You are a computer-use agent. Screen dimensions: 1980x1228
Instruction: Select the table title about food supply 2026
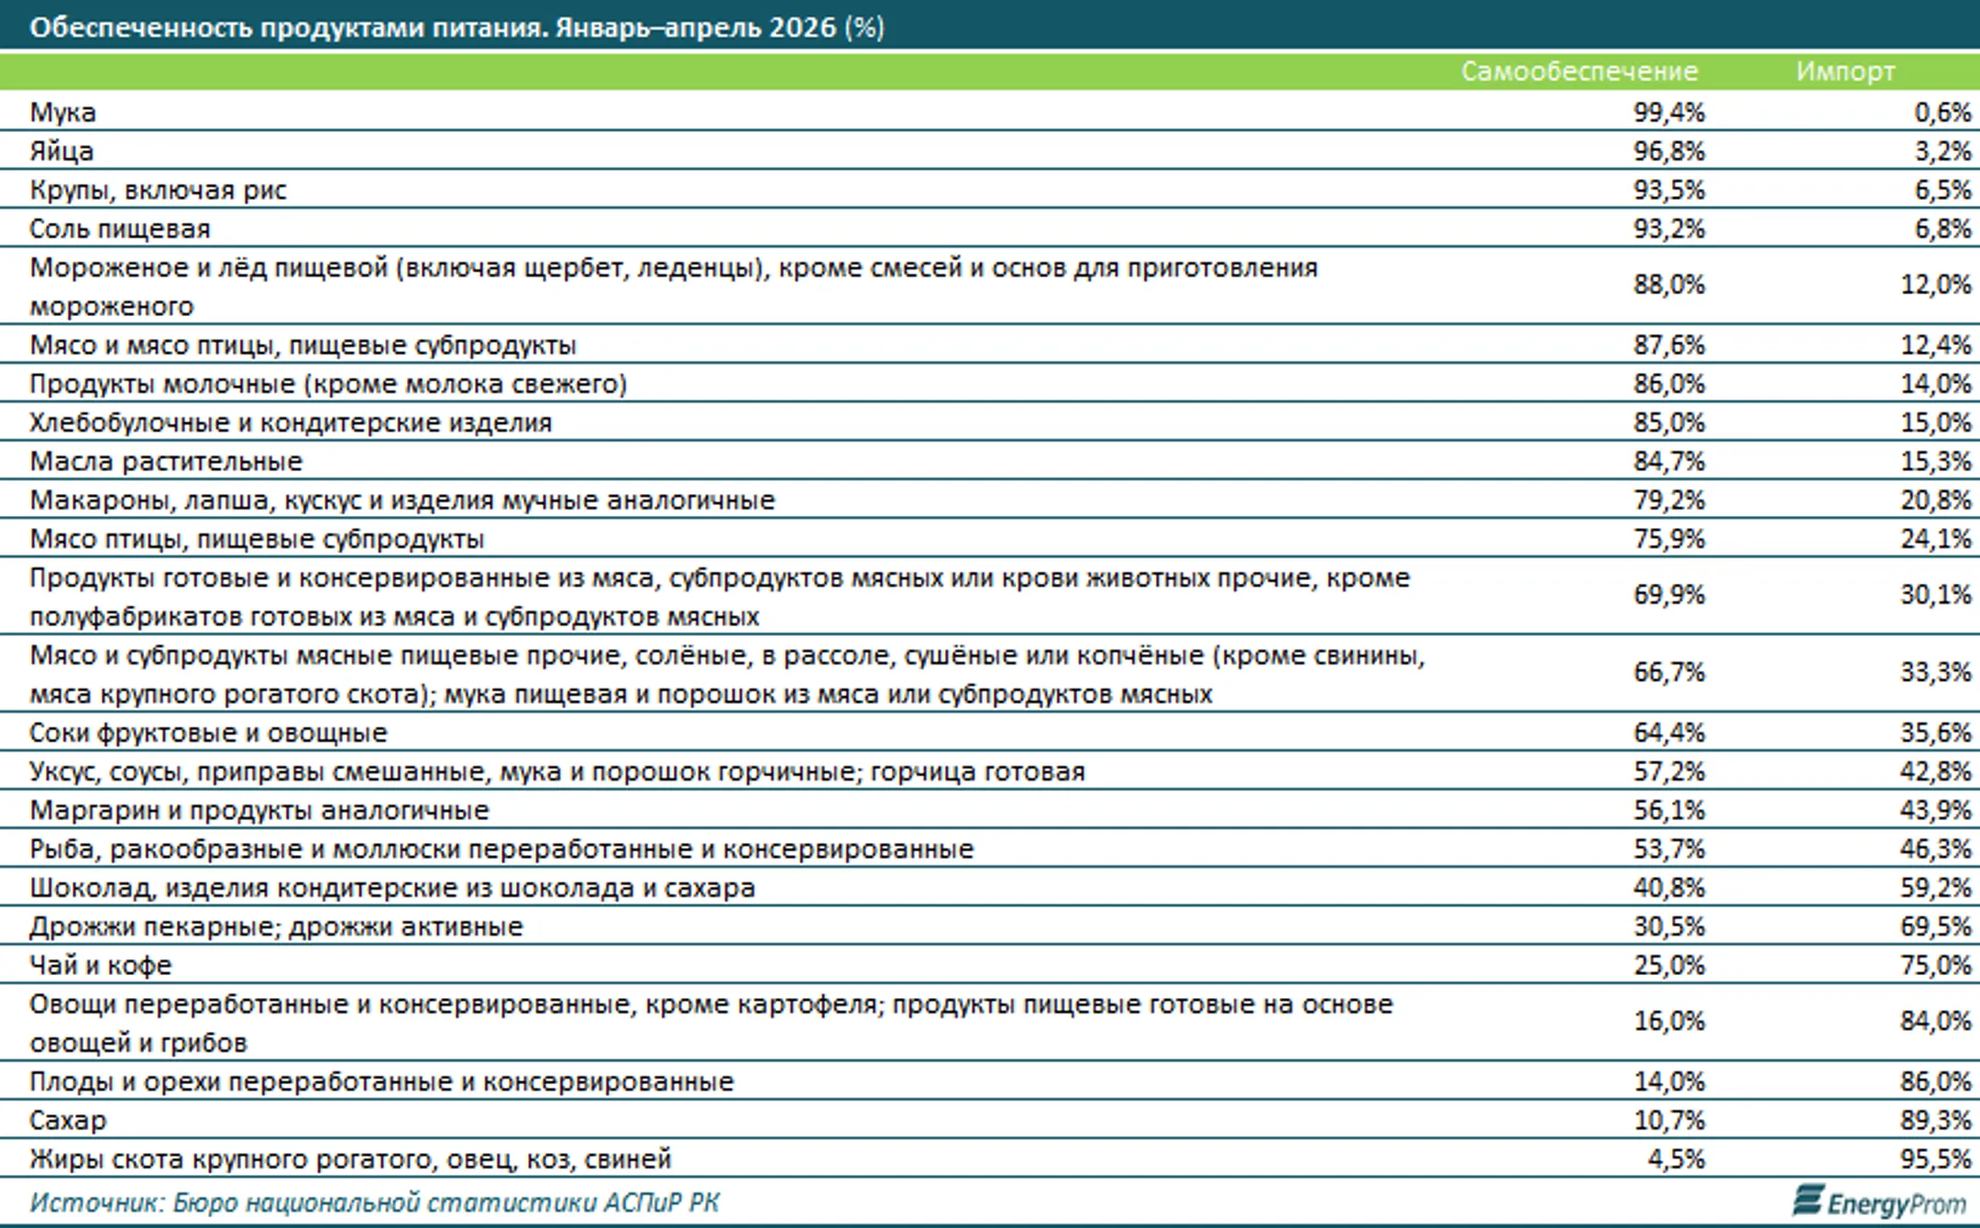click(456, 27)
